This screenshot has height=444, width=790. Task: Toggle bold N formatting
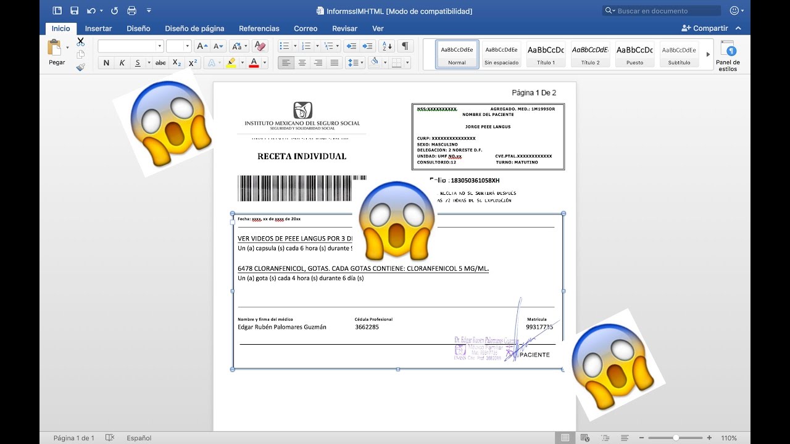click(x=106, y=63)
